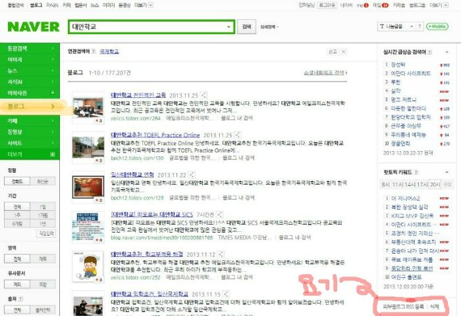Open 소셜네트워크 검색 link
The width and height of the screenshot is (461, 316).
coord(325,72)
